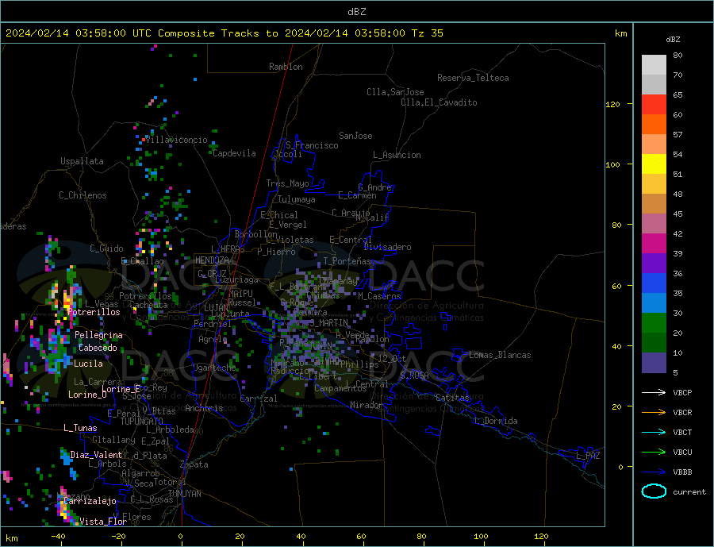
Task: Click the Cabecedo place label
Action: (x=98, y=348)
